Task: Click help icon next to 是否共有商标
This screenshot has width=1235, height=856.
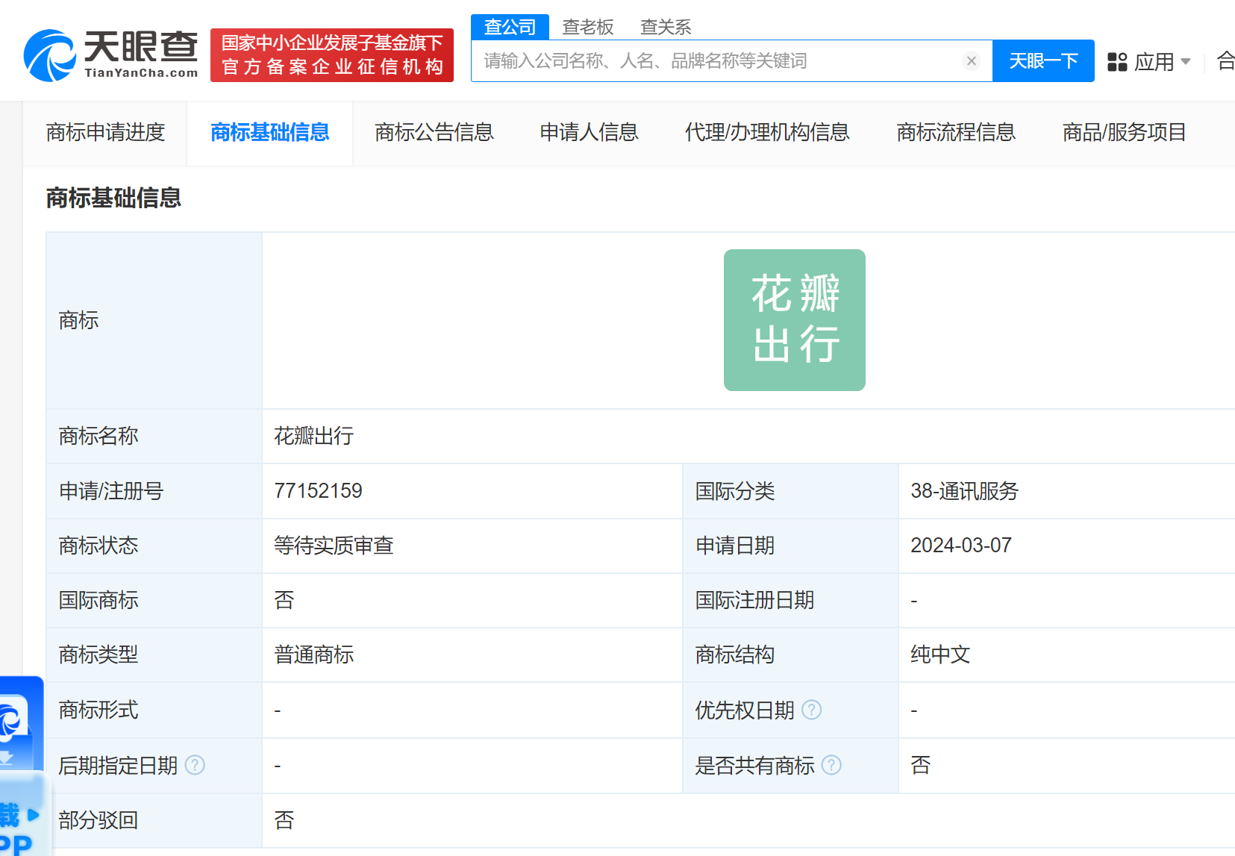Action: click(831, 765)
